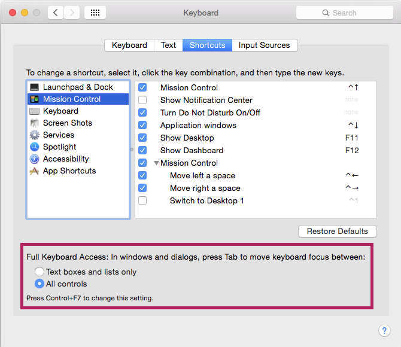Click the Show All grid icon
Screen dimensions: 401x347
click(95, 13)
